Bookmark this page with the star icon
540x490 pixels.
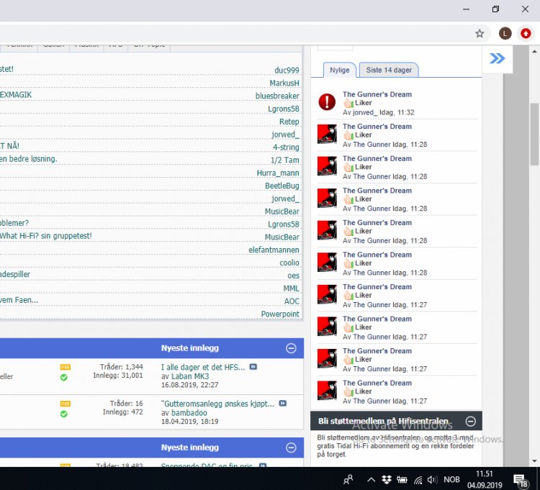coord(480,33)
